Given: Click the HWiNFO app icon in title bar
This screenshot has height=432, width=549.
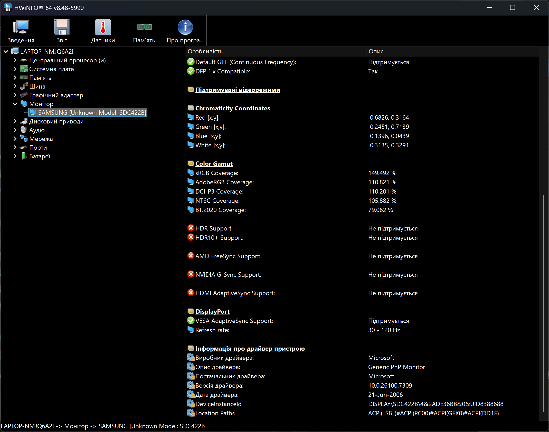Looking at the screenshot, I should (8, 7).
